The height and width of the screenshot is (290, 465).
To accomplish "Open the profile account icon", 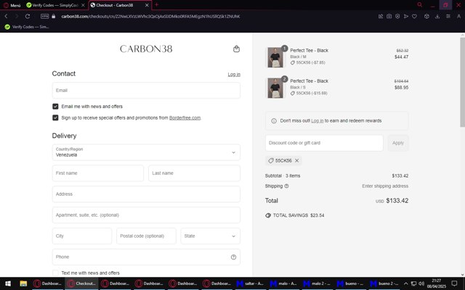I will point(458,16).
